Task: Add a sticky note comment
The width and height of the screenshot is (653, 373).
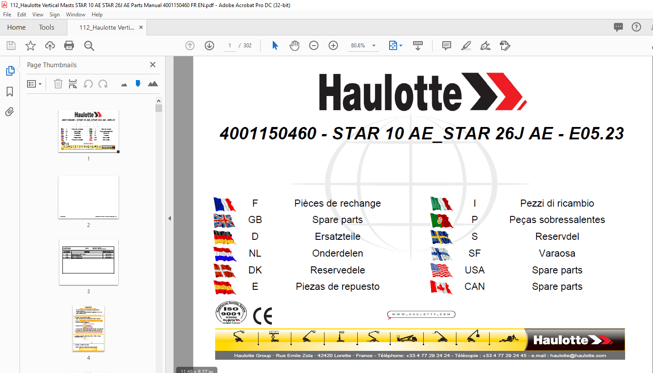Action: (447, 46)
